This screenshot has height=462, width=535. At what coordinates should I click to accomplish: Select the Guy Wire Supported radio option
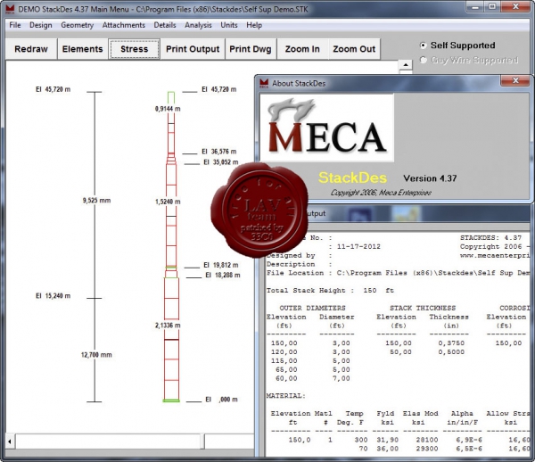click(469, 60)
